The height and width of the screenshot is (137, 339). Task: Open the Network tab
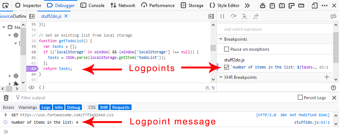tap(123, 6)
